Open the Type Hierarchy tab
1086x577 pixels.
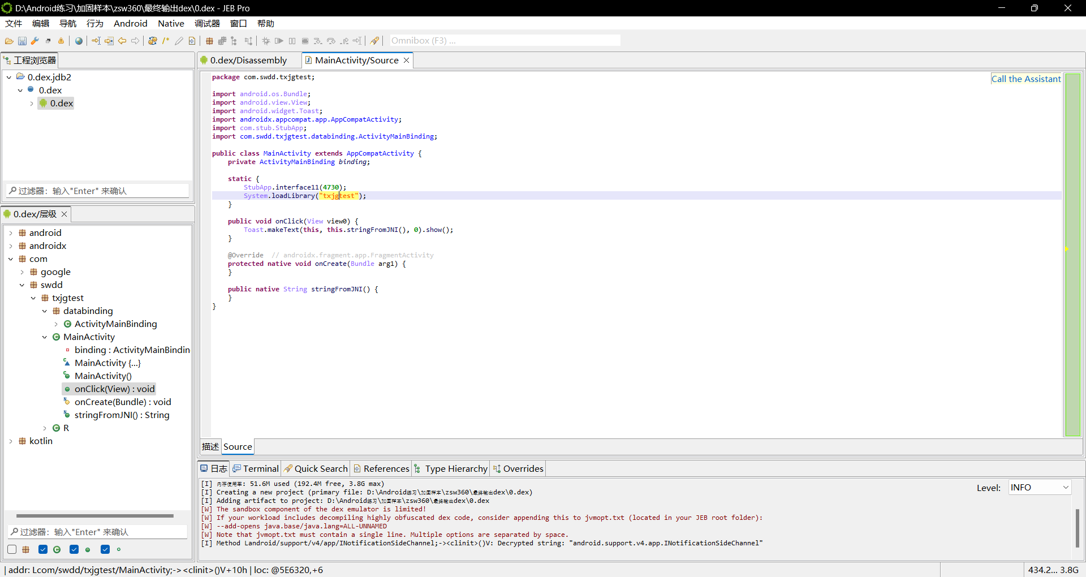[x=451, y=468]
